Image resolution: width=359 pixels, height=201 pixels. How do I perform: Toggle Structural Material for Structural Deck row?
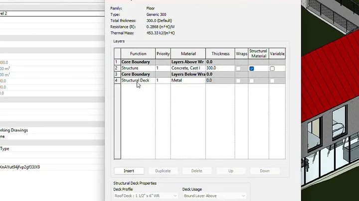click(x=252, y=81)
